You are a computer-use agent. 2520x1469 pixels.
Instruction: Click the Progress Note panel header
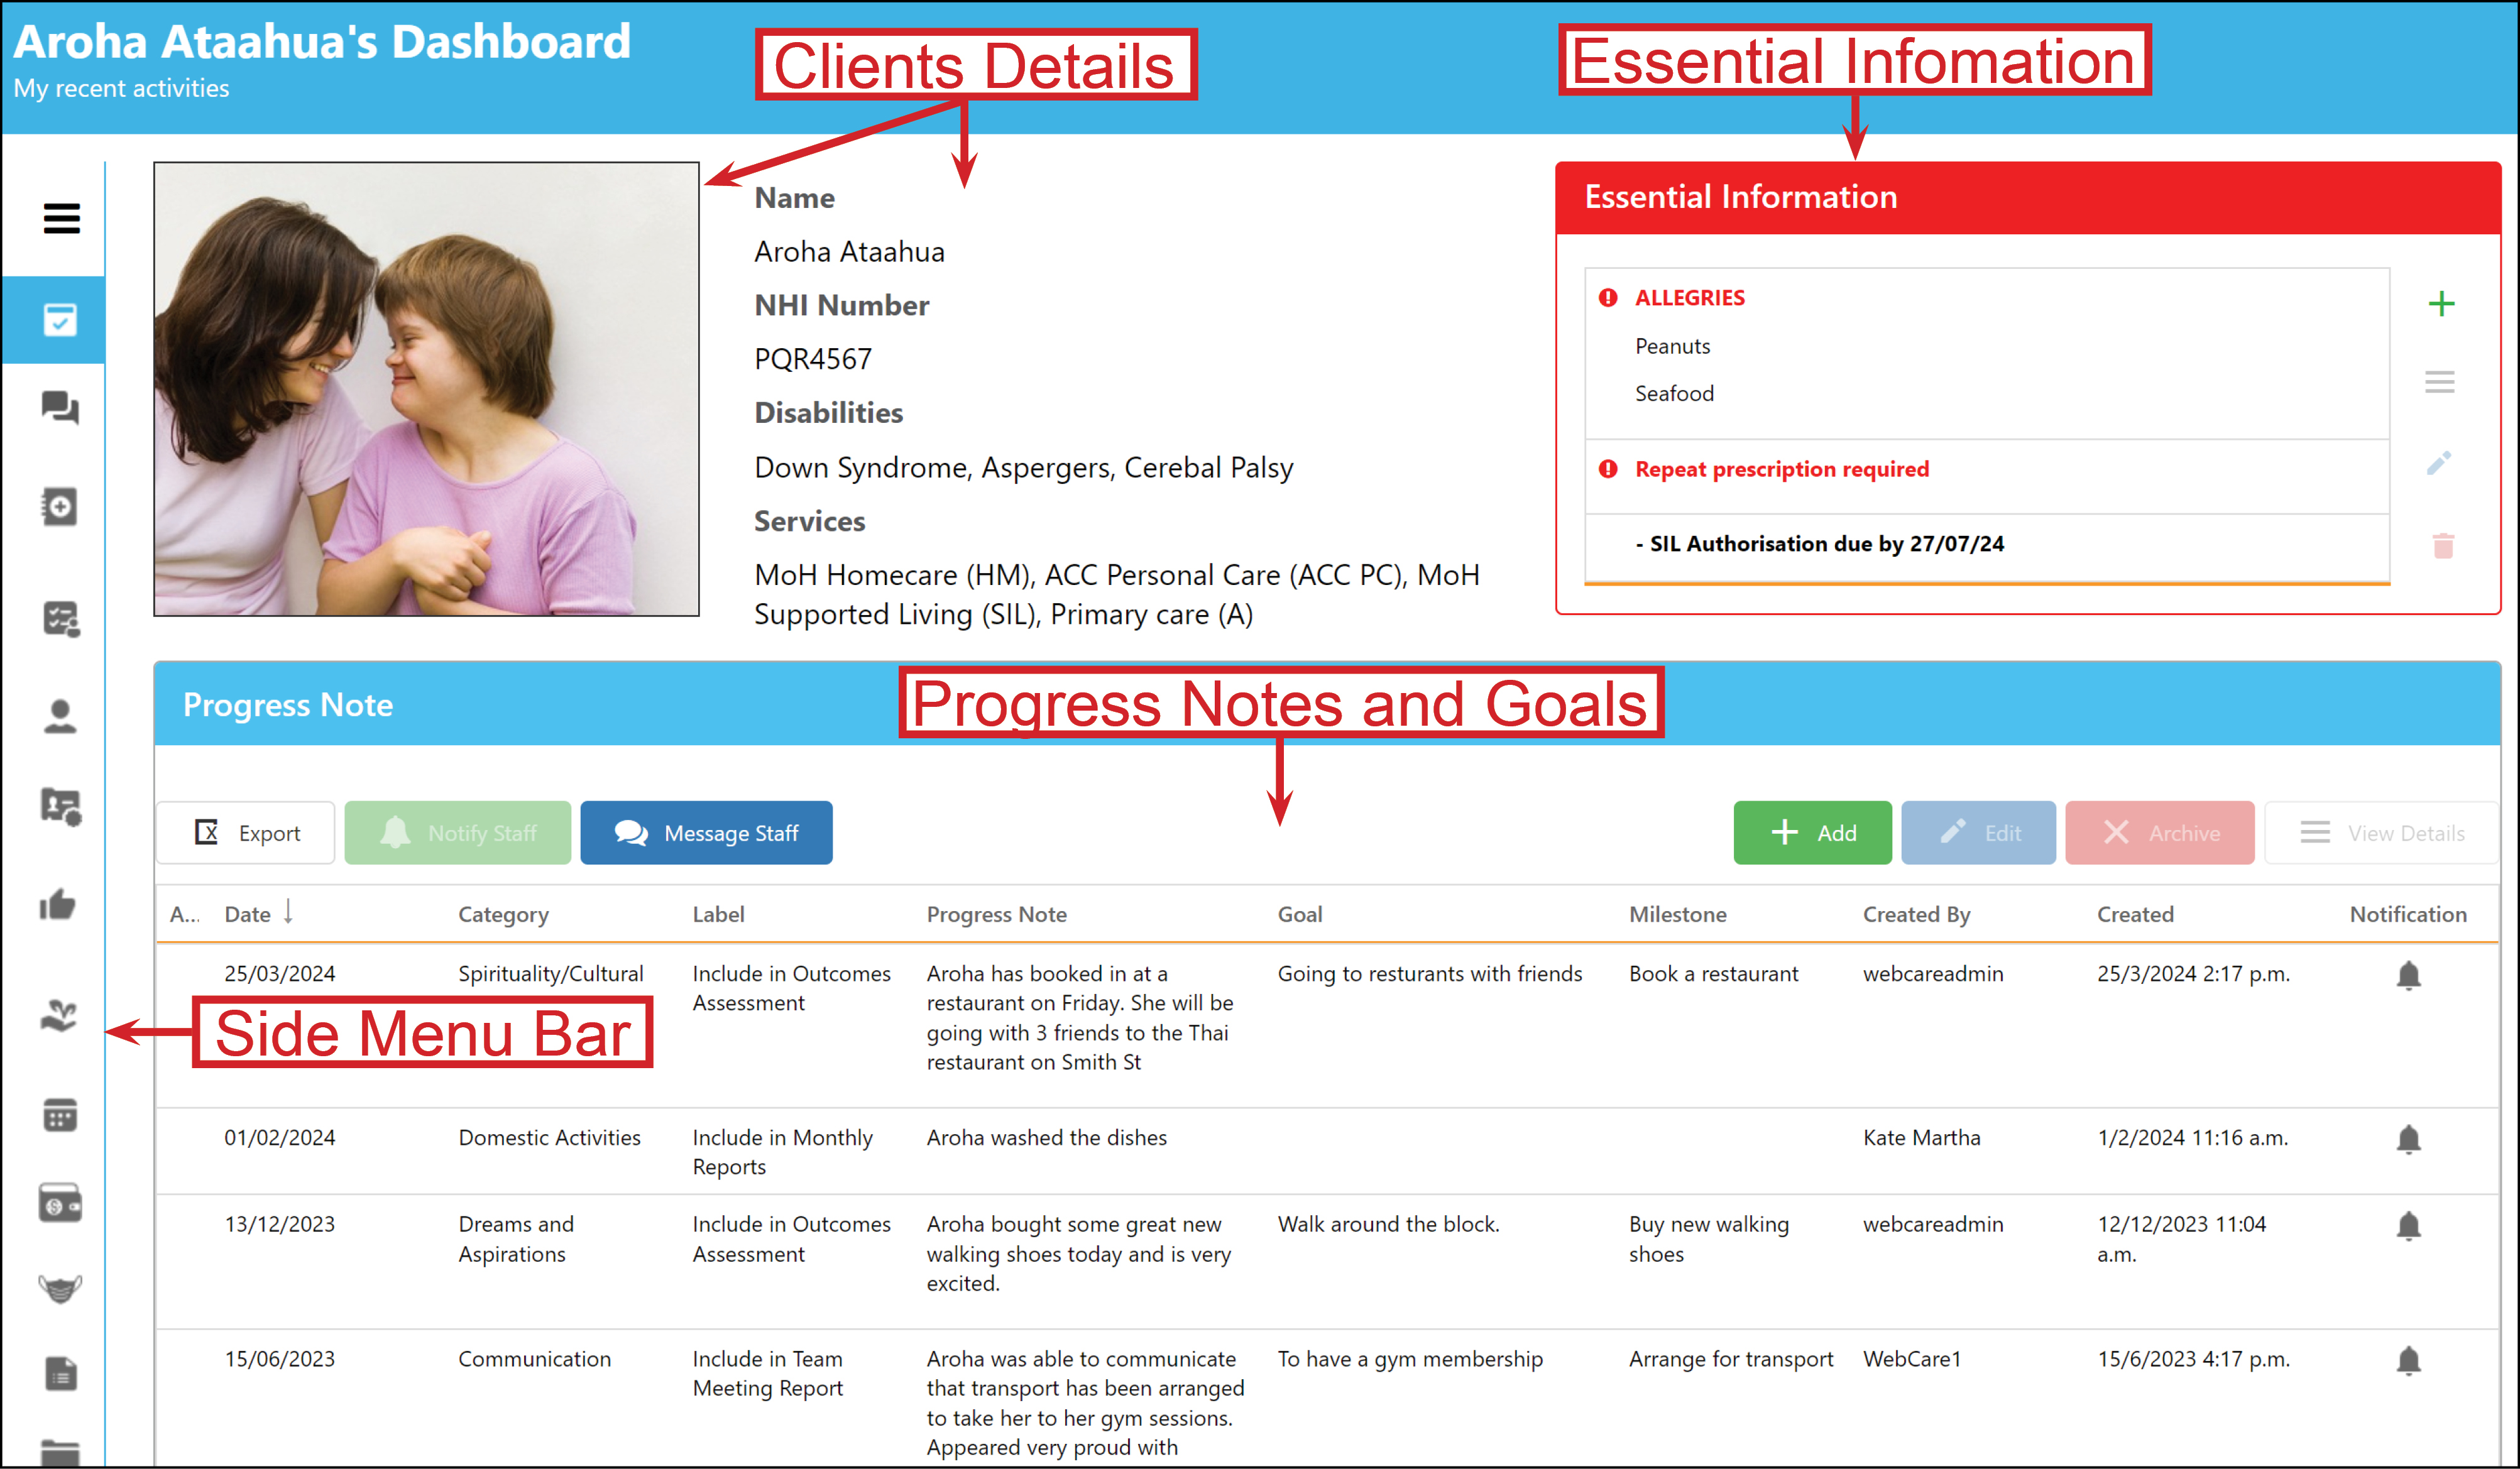[x=1326, y=704]
